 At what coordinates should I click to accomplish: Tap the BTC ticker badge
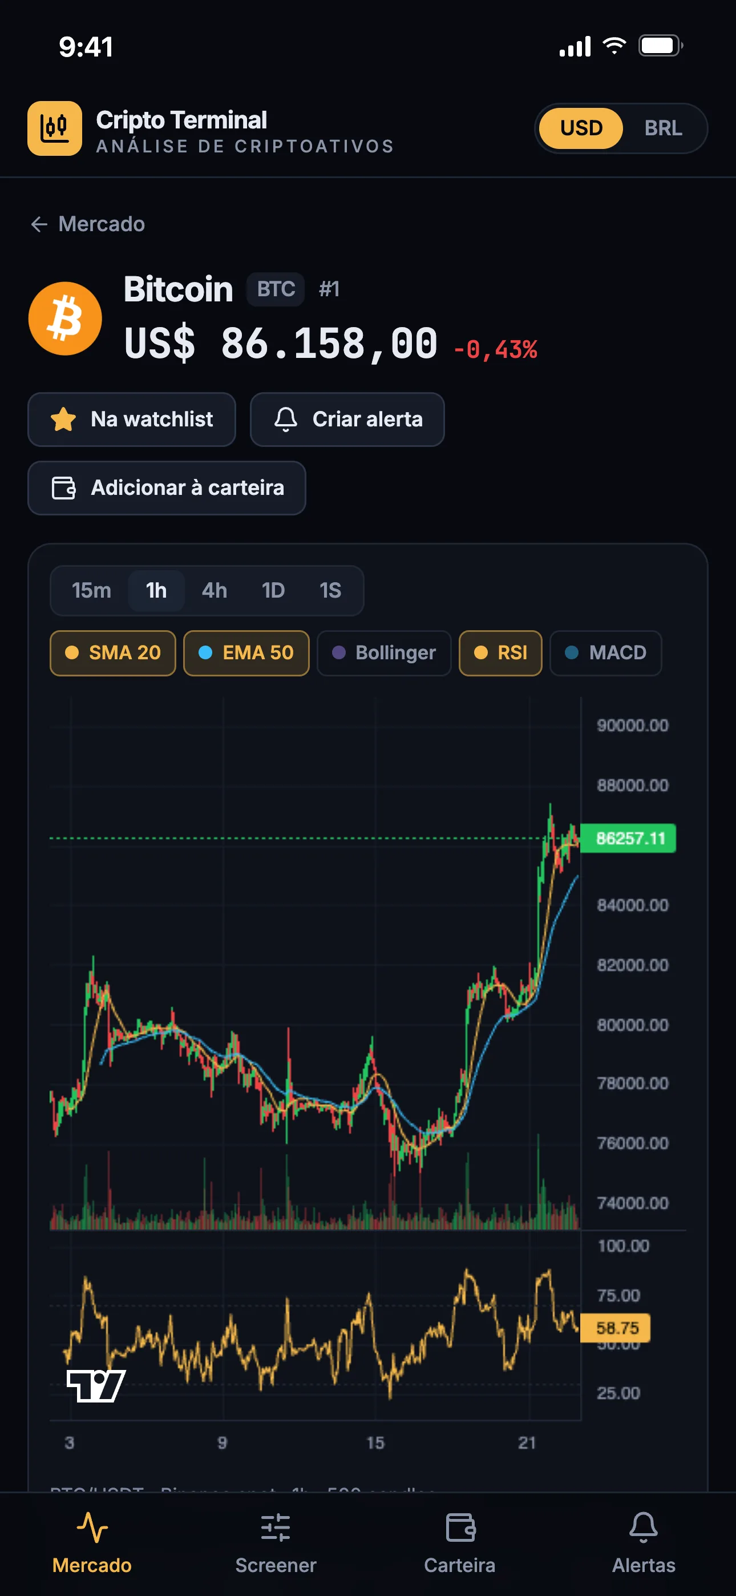276,289
